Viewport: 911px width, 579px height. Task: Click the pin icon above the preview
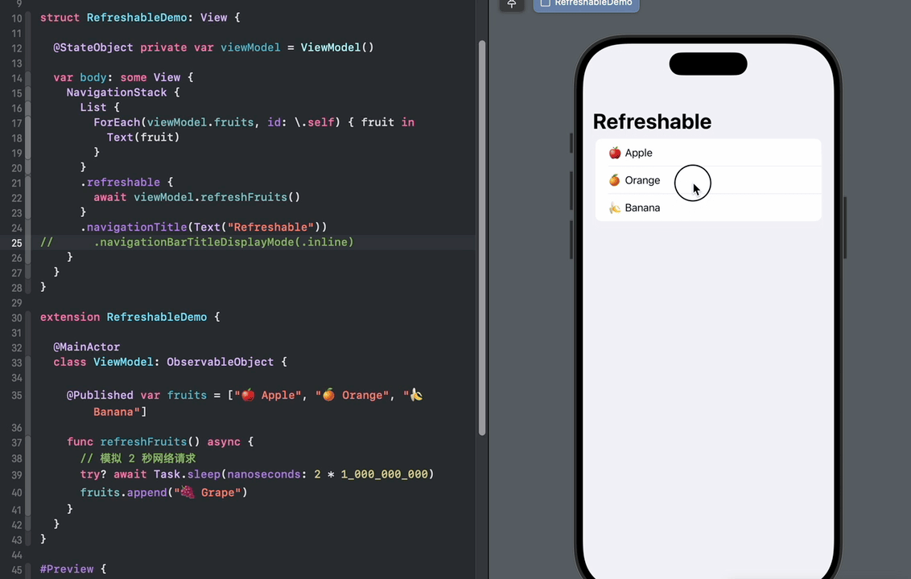tap(512, 4)
